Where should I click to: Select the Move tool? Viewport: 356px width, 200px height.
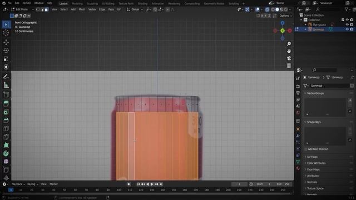(x=6, y=42)
